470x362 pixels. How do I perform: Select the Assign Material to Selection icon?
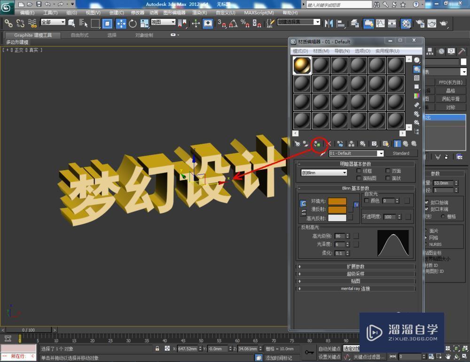(319, 144)
